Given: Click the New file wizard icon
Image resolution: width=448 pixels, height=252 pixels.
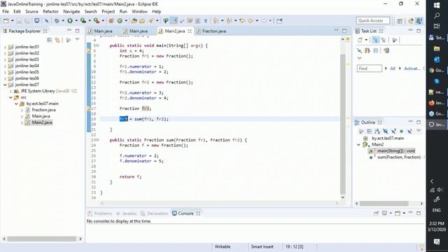Looking at the screenshot, I should (x=6, y=21).
